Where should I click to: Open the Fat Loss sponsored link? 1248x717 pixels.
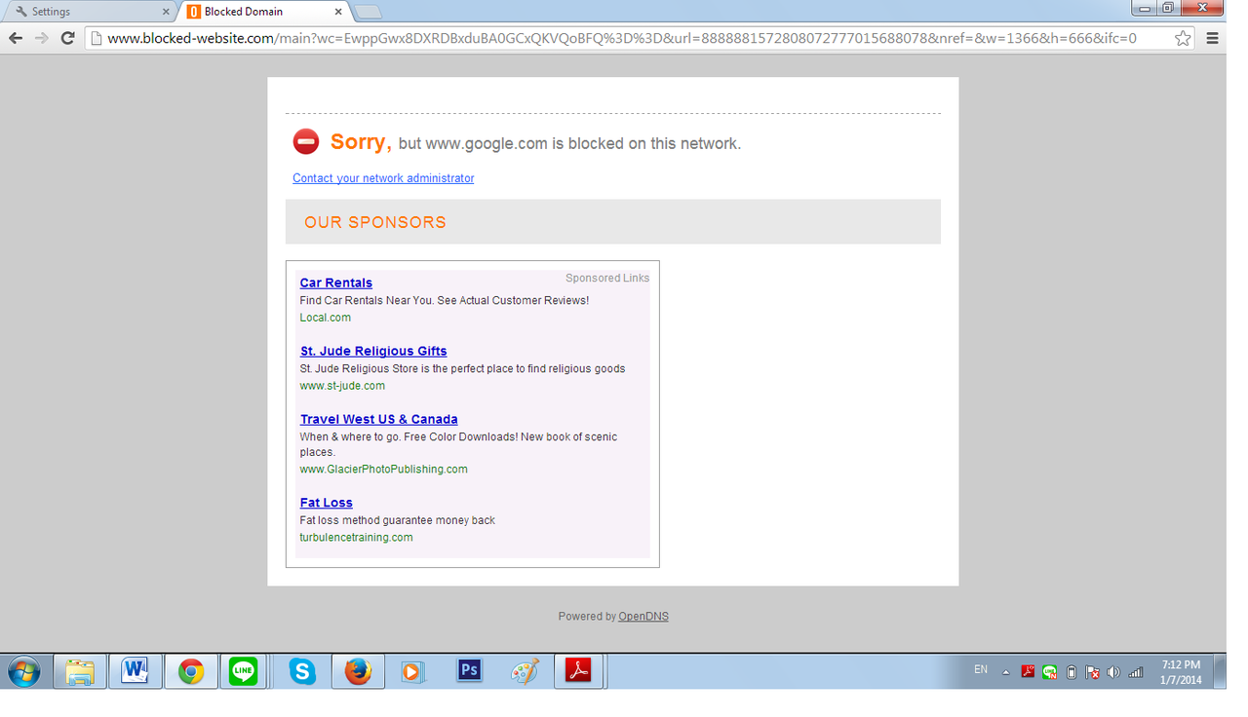click(326, 503)
